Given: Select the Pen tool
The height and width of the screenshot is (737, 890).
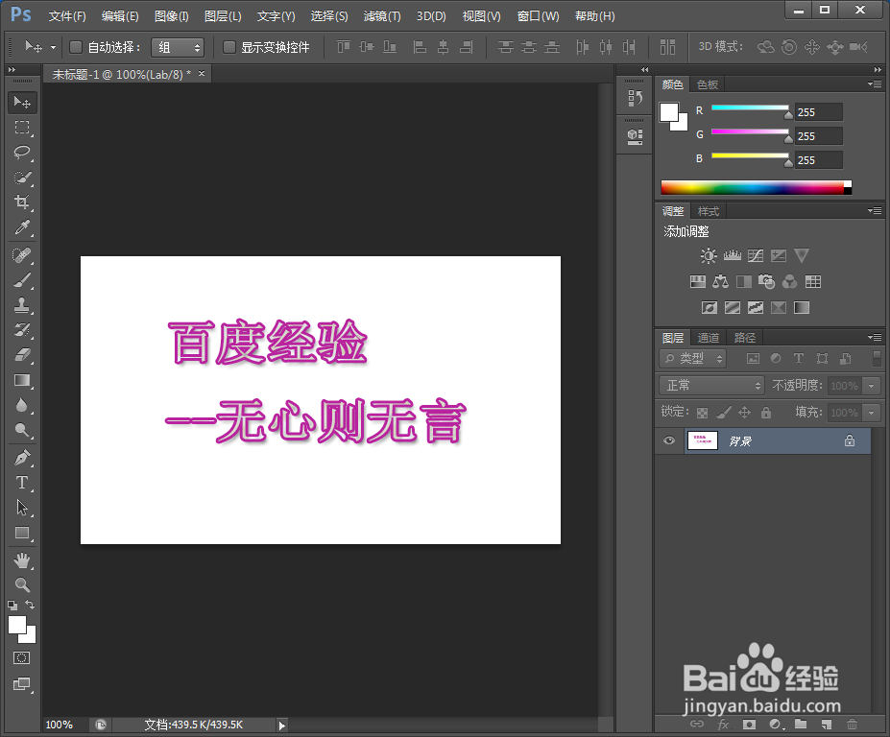Looking at the screenshot, I should [x=22, y=458].
